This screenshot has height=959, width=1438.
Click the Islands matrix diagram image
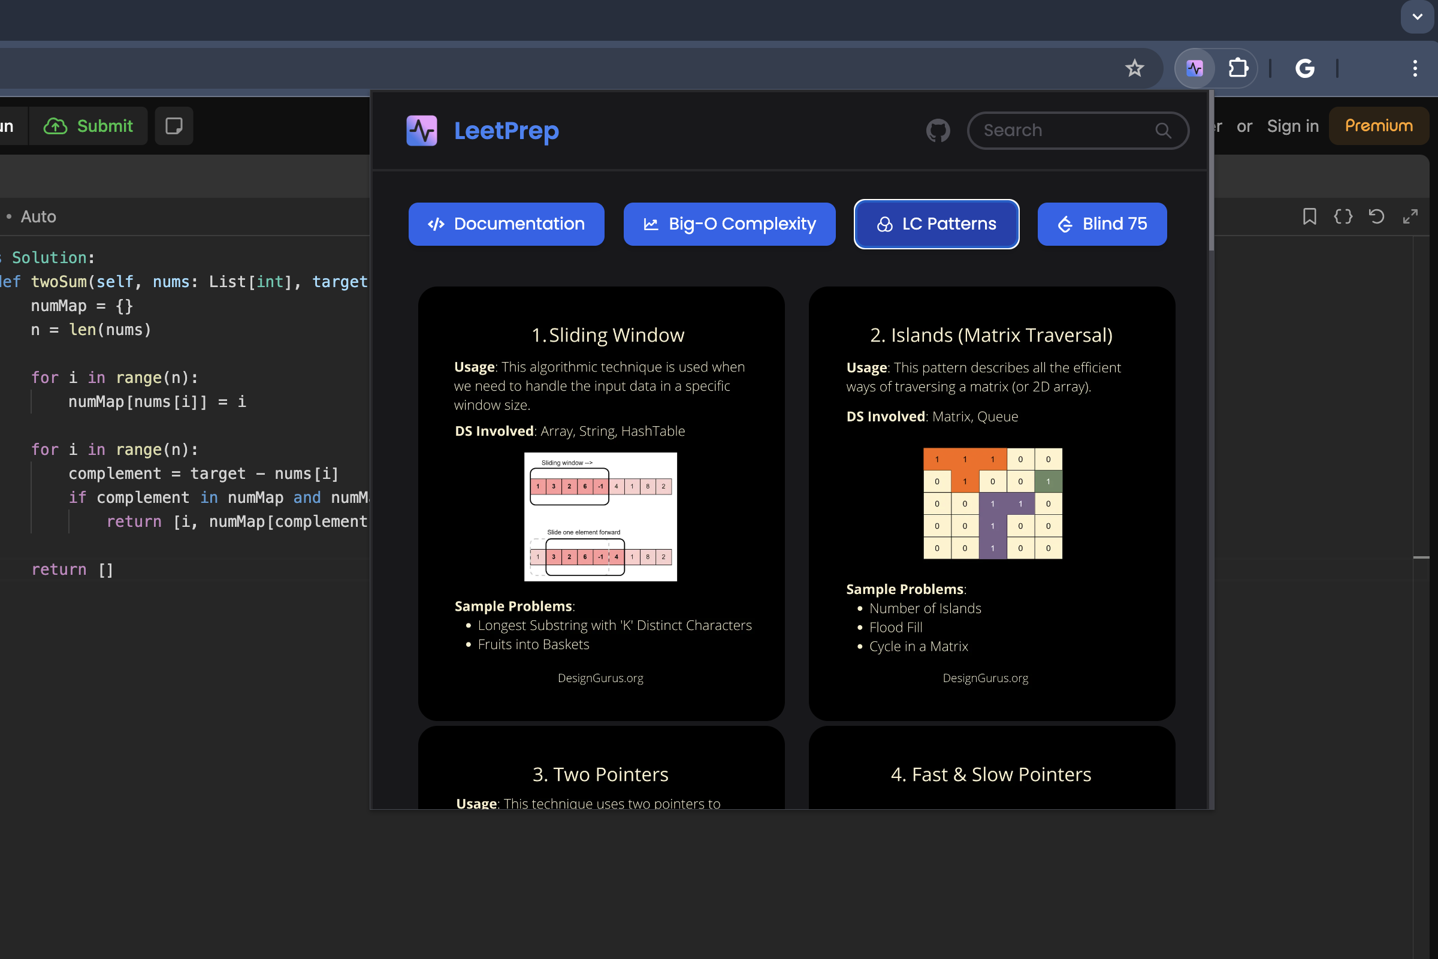pyautogui.click(x=992, y=503)
